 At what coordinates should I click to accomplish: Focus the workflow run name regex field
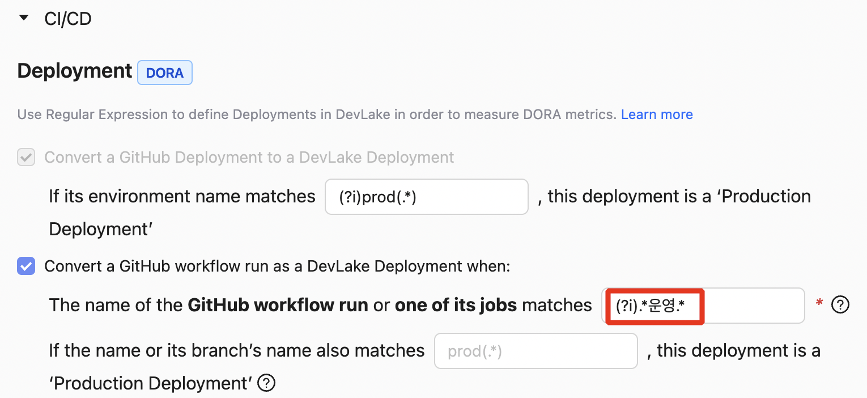coord(703,306)
